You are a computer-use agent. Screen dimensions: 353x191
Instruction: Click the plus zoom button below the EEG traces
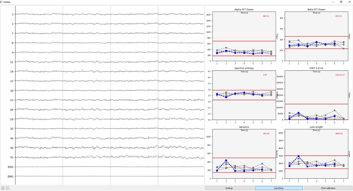3,188
